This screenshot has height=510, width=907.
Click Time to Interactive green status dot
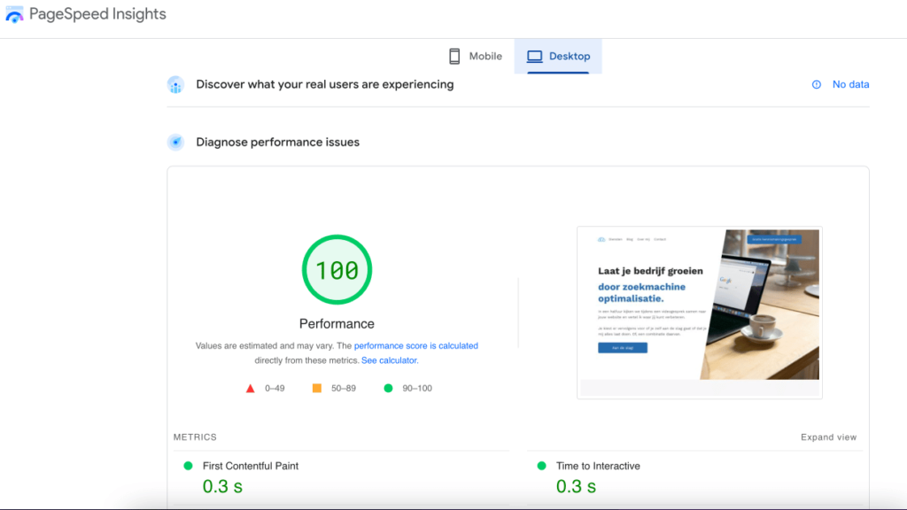pyautogui.click(x=541, y=466)
